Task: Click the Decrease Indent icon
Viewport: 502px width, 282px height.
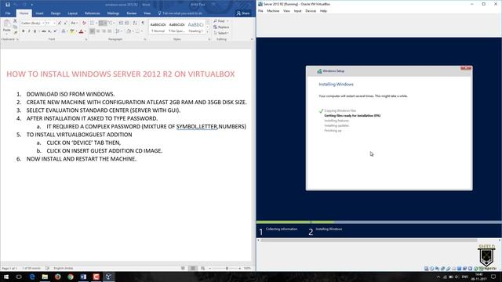Action: [121, 23]
